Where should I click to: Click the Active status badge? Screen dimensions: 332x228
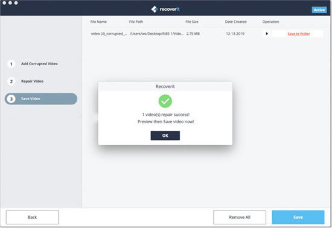(x=319, y=10)
